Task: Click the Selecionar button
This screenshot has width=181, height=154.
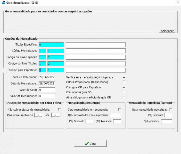Action: (167, 31)
